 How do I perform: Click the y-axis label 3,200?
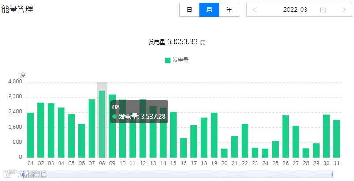coord(15,97)
